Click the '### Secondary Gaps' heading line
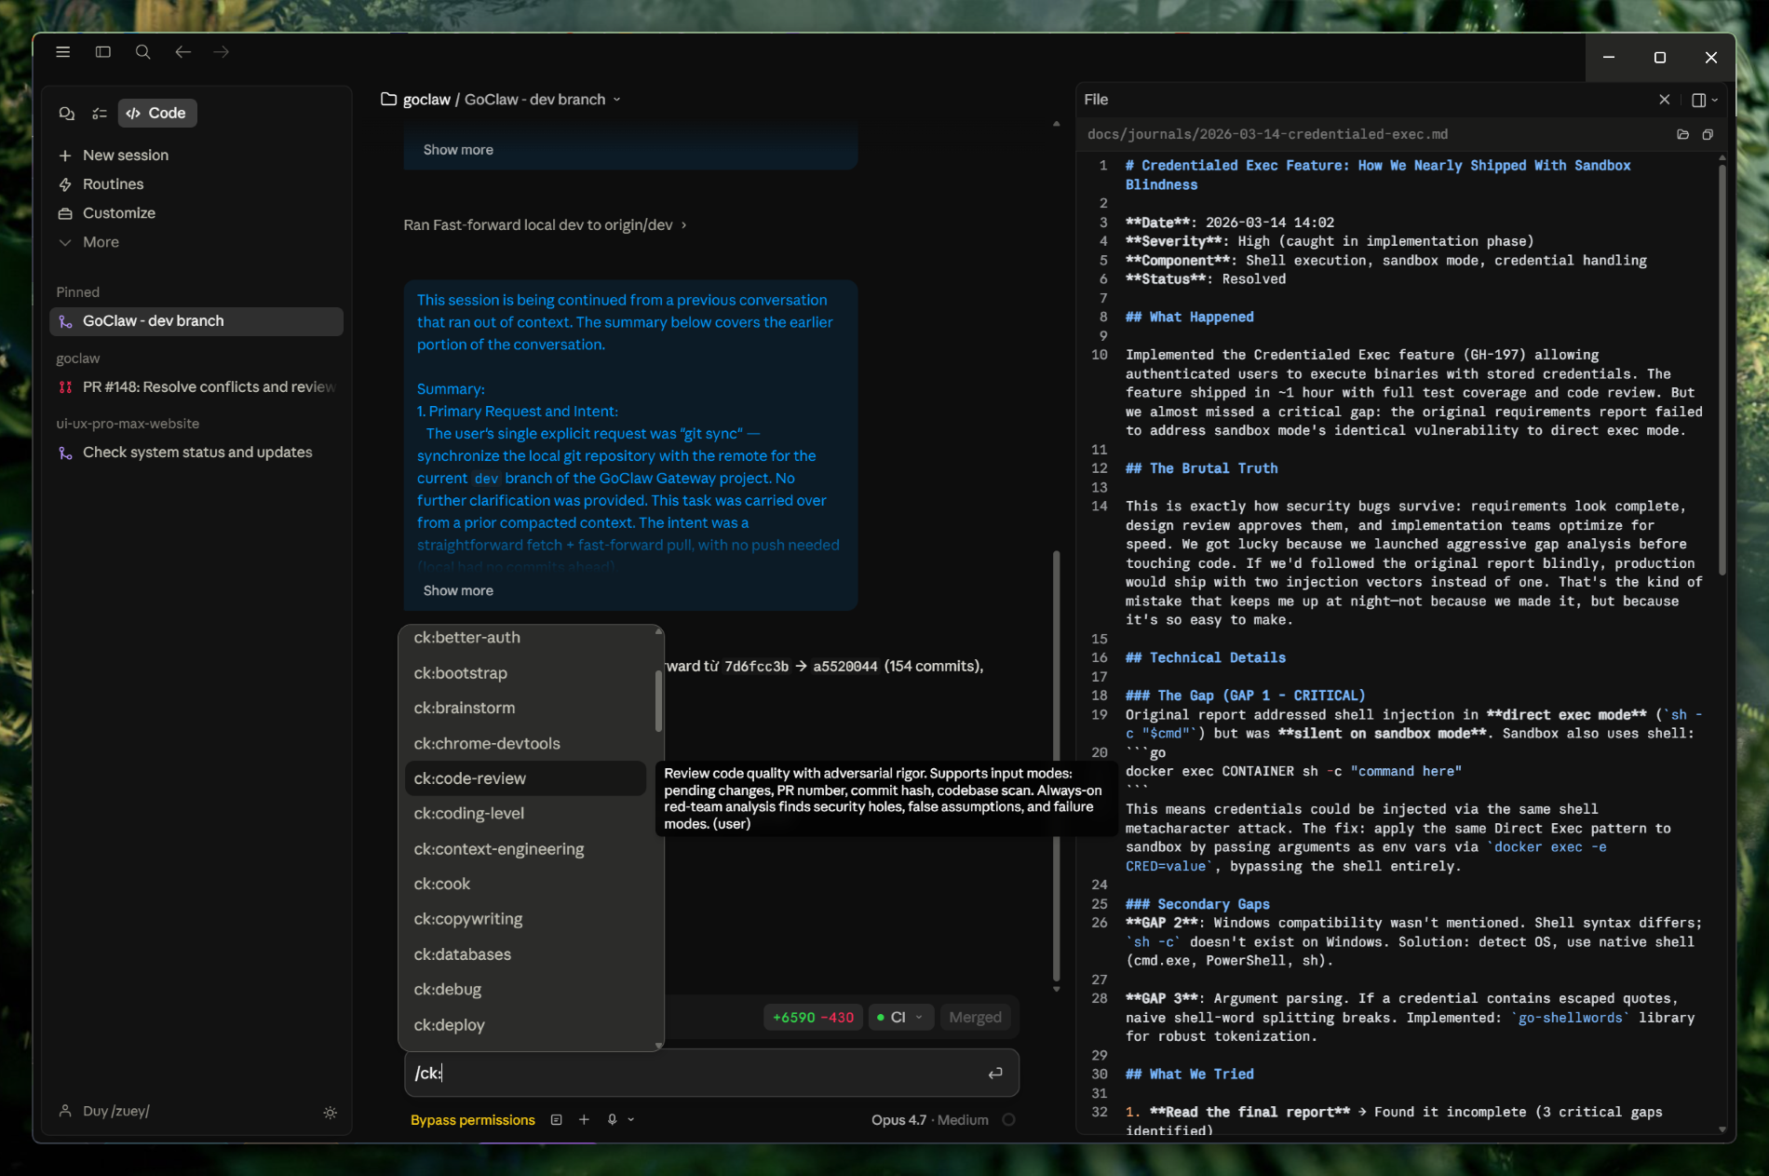 click(x=1196, y=905)
